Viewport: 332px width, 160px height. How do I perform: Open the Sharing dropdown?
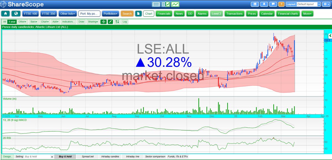click(x=93, y=22)
